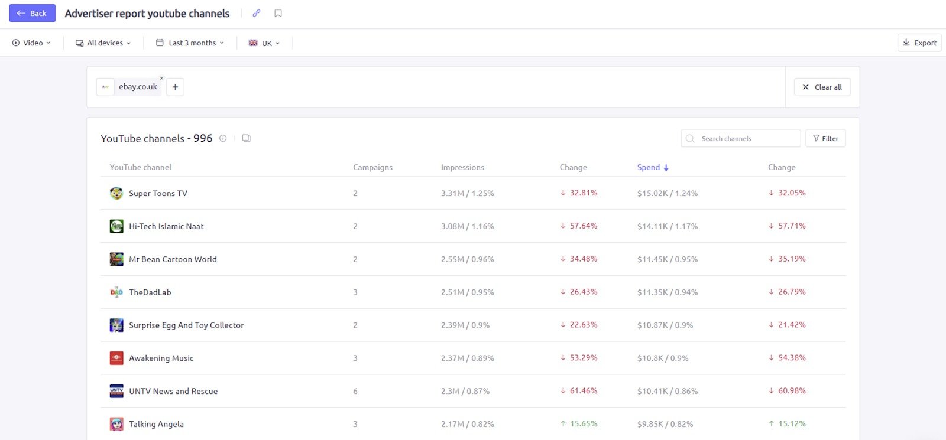Expand the All devices dropdown

(x=103, y=43)
